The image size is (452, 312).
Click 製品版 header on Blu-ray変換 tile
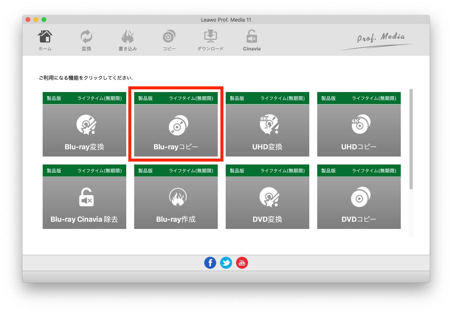click(54, 98)
